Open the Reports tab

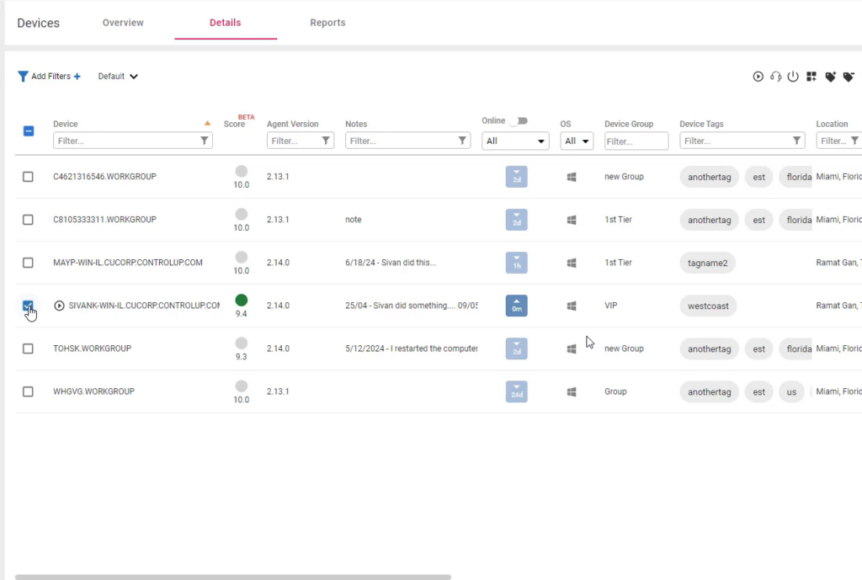click(327, 23)
